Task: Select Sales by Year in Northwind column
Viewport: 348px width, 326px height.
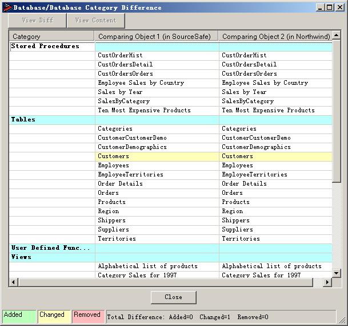Action: click(x=275, y=92)
